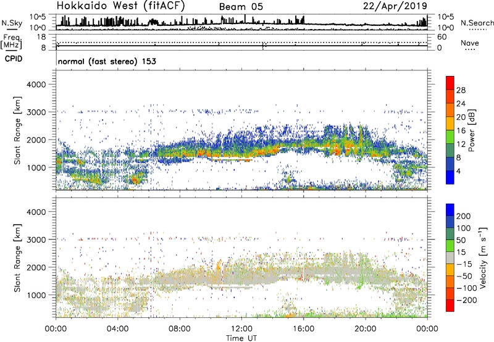The image size is (494, 342).
Task: Click the '12:00' time tick label
Action: [241, 329]
